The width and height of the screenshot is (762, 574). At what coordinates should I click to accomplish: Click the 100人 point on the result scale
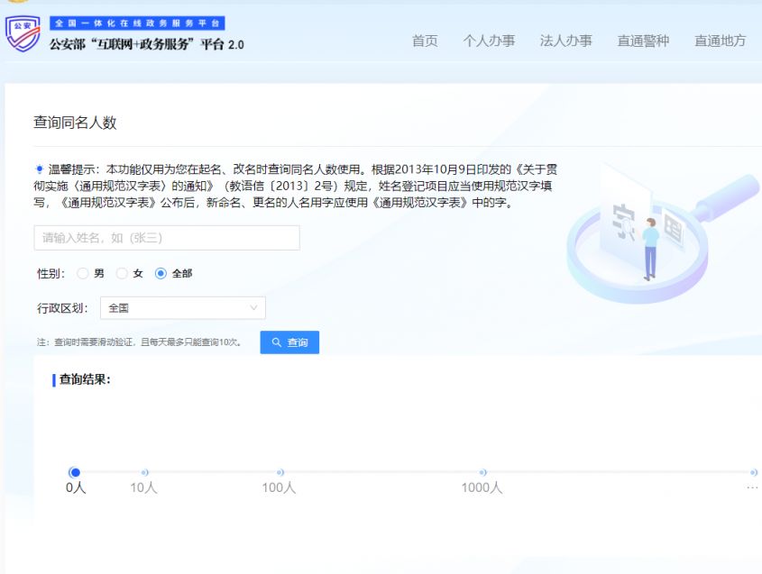pyautogui.click(x=280, y=472)
